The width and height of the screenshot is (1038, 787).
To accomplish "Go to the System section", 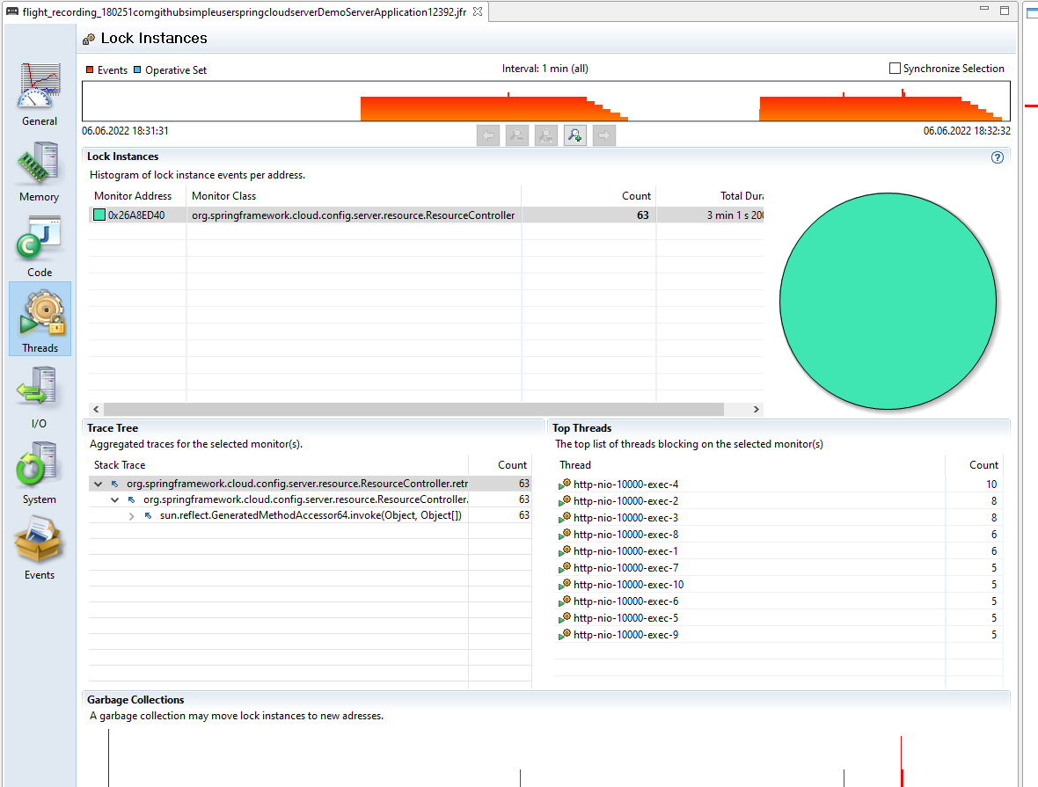I will click(40, 471).
